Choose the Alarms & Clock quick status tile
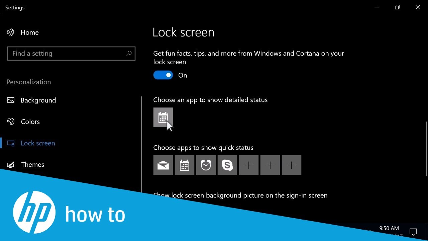 point(206,165)
